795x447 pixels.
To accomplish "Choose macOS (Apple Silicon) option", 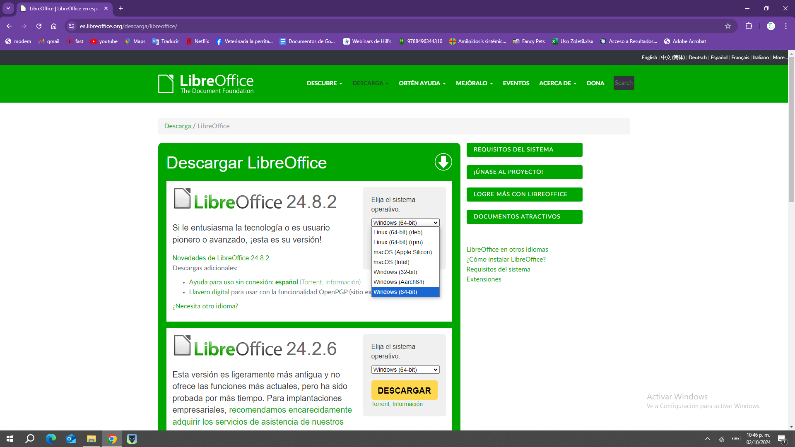I will point(405,252).
